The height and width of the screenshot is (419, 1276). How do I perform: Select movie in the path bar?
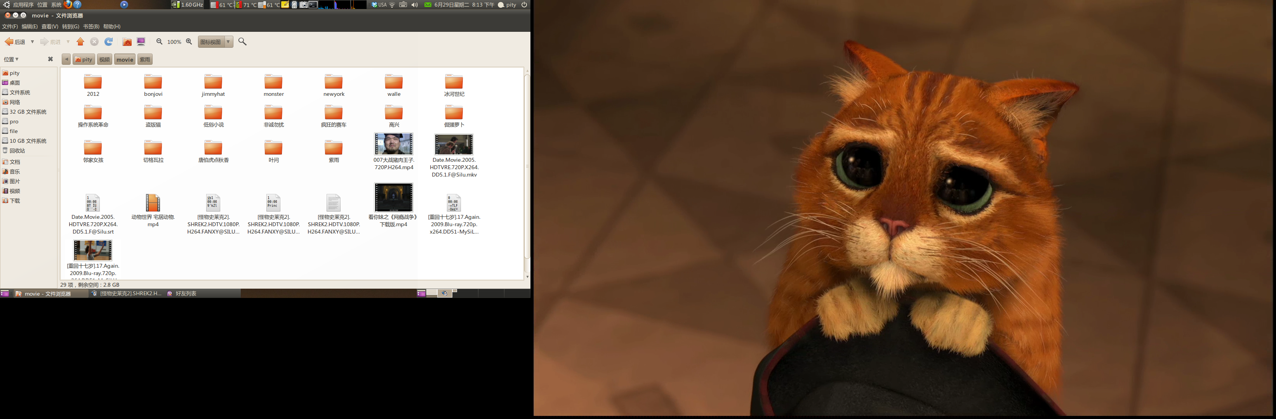pos(125,59)
